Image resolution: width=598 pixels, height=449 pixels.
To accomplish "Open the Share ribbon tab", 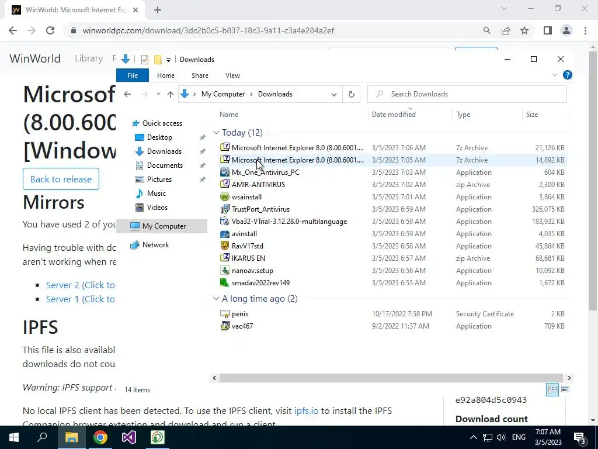I will [x=200, y=75].
